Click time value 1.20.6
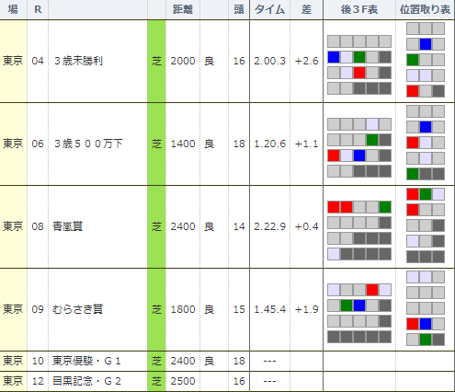 269,144
